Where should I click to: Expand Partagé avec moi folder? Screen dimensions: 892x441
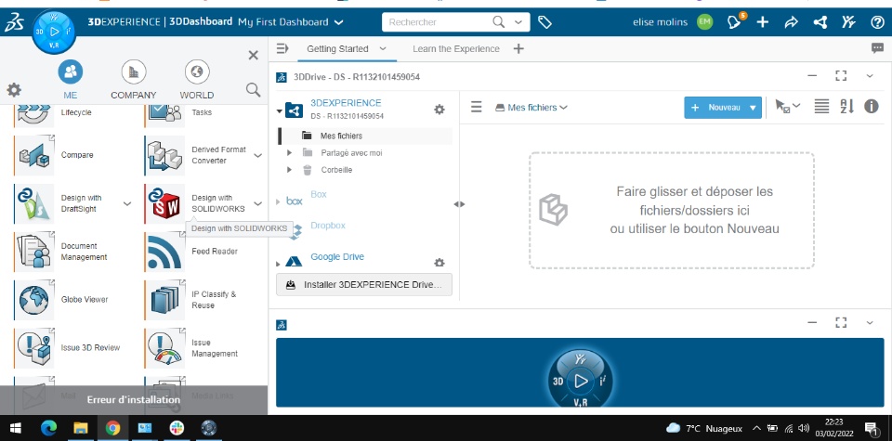click(x=289, y=153)
